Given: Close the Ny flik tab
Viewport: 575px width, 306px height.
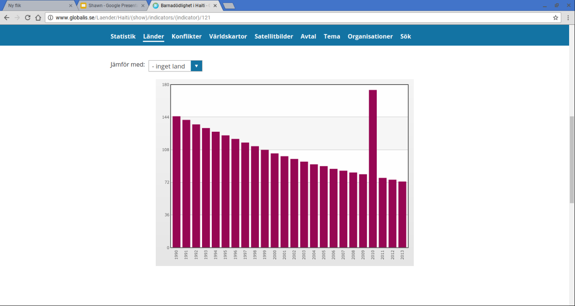Looking at the screenshot, I should 71,6.
